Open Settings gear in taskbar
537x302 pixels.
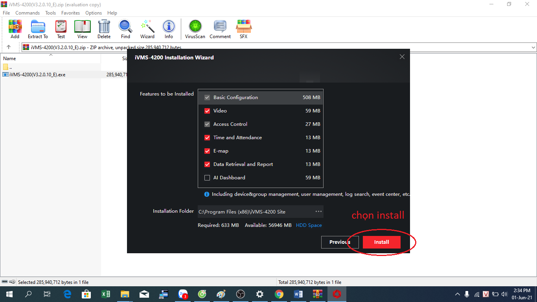tap(260, 294)
